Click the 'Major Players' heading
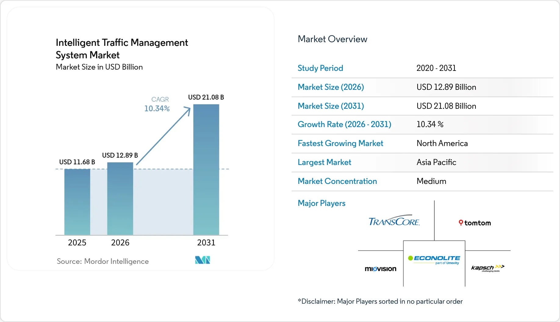The height and width of the screenshot is (322, 560). (x=321, y=203)
